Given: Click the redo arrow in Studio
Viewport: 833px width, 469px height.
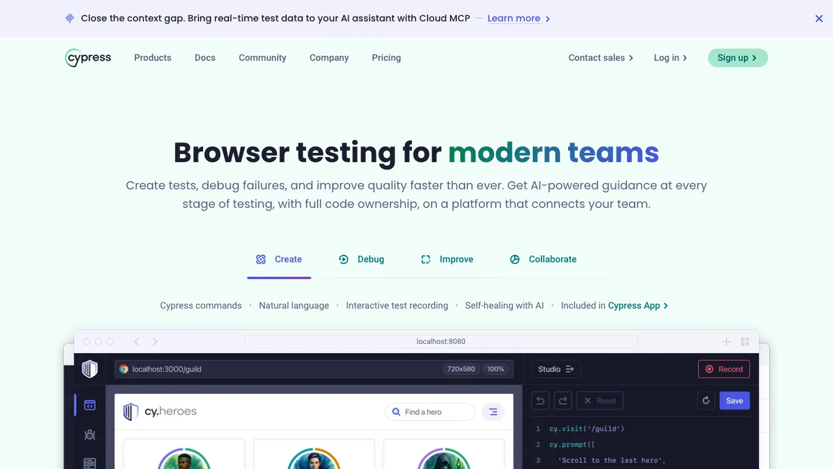Looking at the screenshot, I should (563, 401).
